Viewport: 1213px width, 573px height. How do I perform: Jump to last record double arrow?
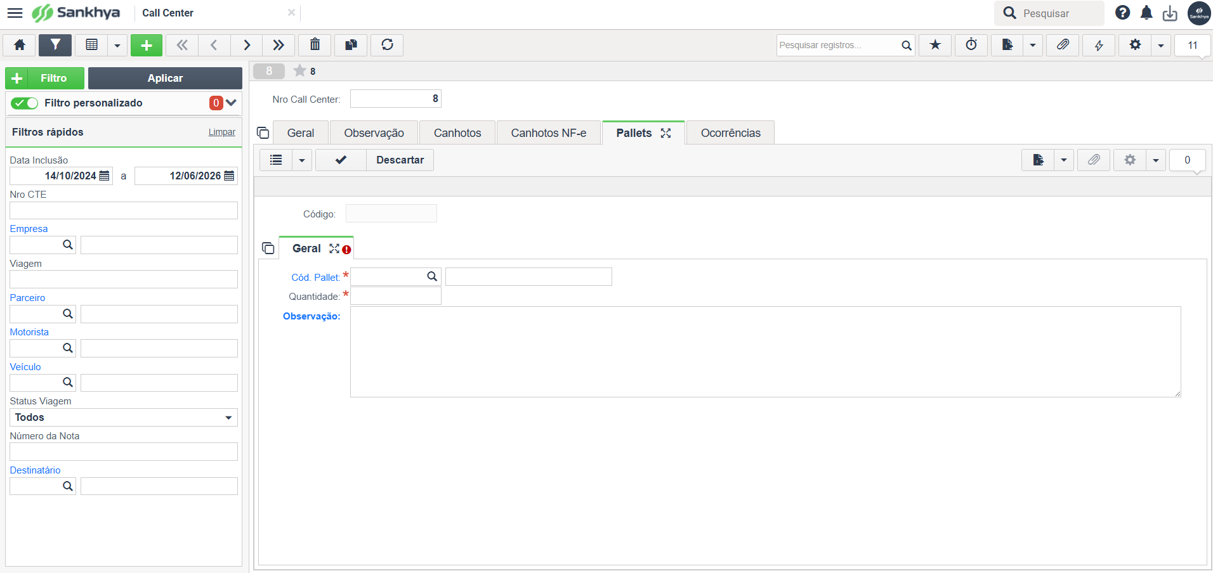(x=279, y=45)
